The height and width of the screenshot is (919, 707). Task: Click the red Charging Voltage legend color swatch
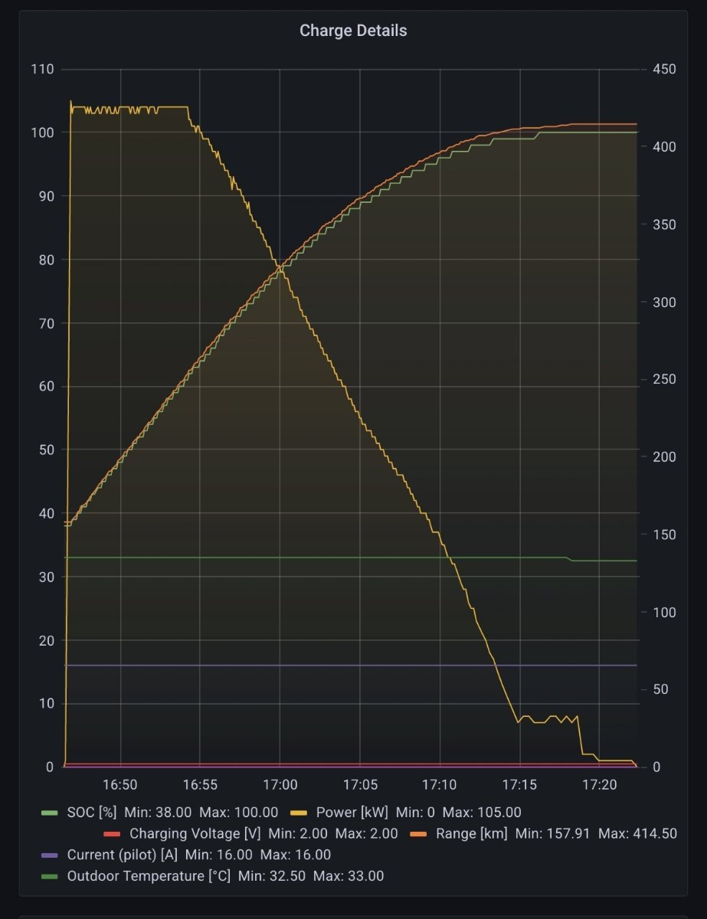pyautogui.click(x=112, y=834)
